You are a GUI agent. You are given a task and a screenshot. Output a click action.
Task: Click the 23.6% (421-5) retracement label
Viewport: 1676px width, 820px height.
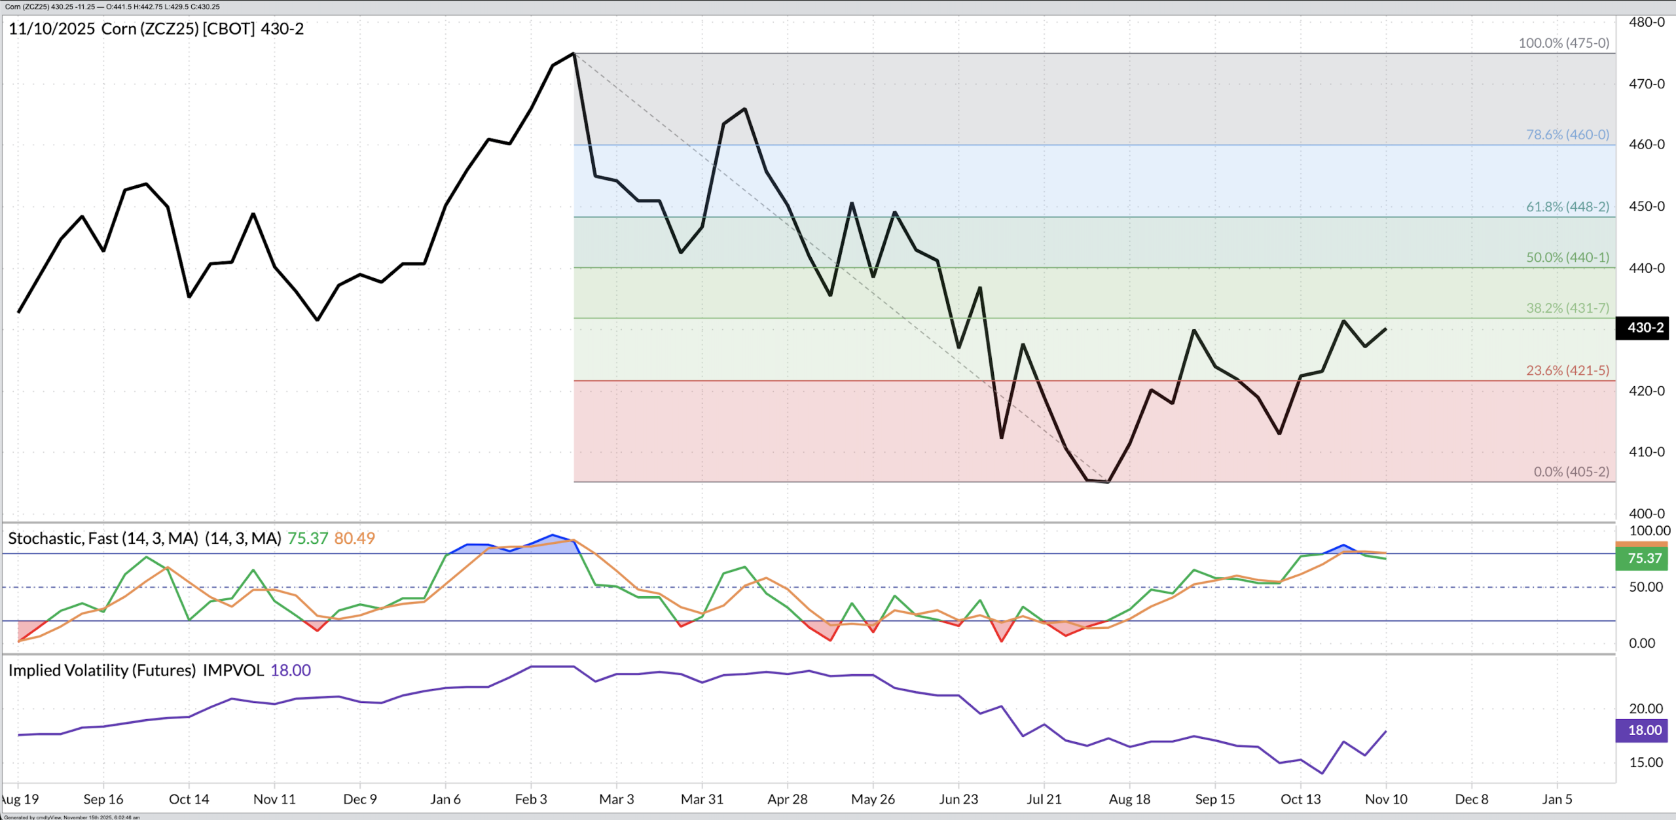1567,371
